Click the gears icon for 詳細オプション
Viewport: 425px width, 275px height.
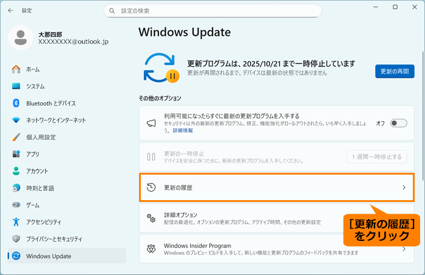point(151,218)
